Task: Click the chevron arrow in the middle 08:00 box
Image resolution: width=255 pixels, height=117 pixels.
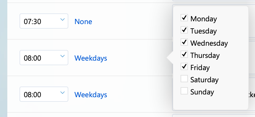Action: pyautogui.click(x=63, y=56)
